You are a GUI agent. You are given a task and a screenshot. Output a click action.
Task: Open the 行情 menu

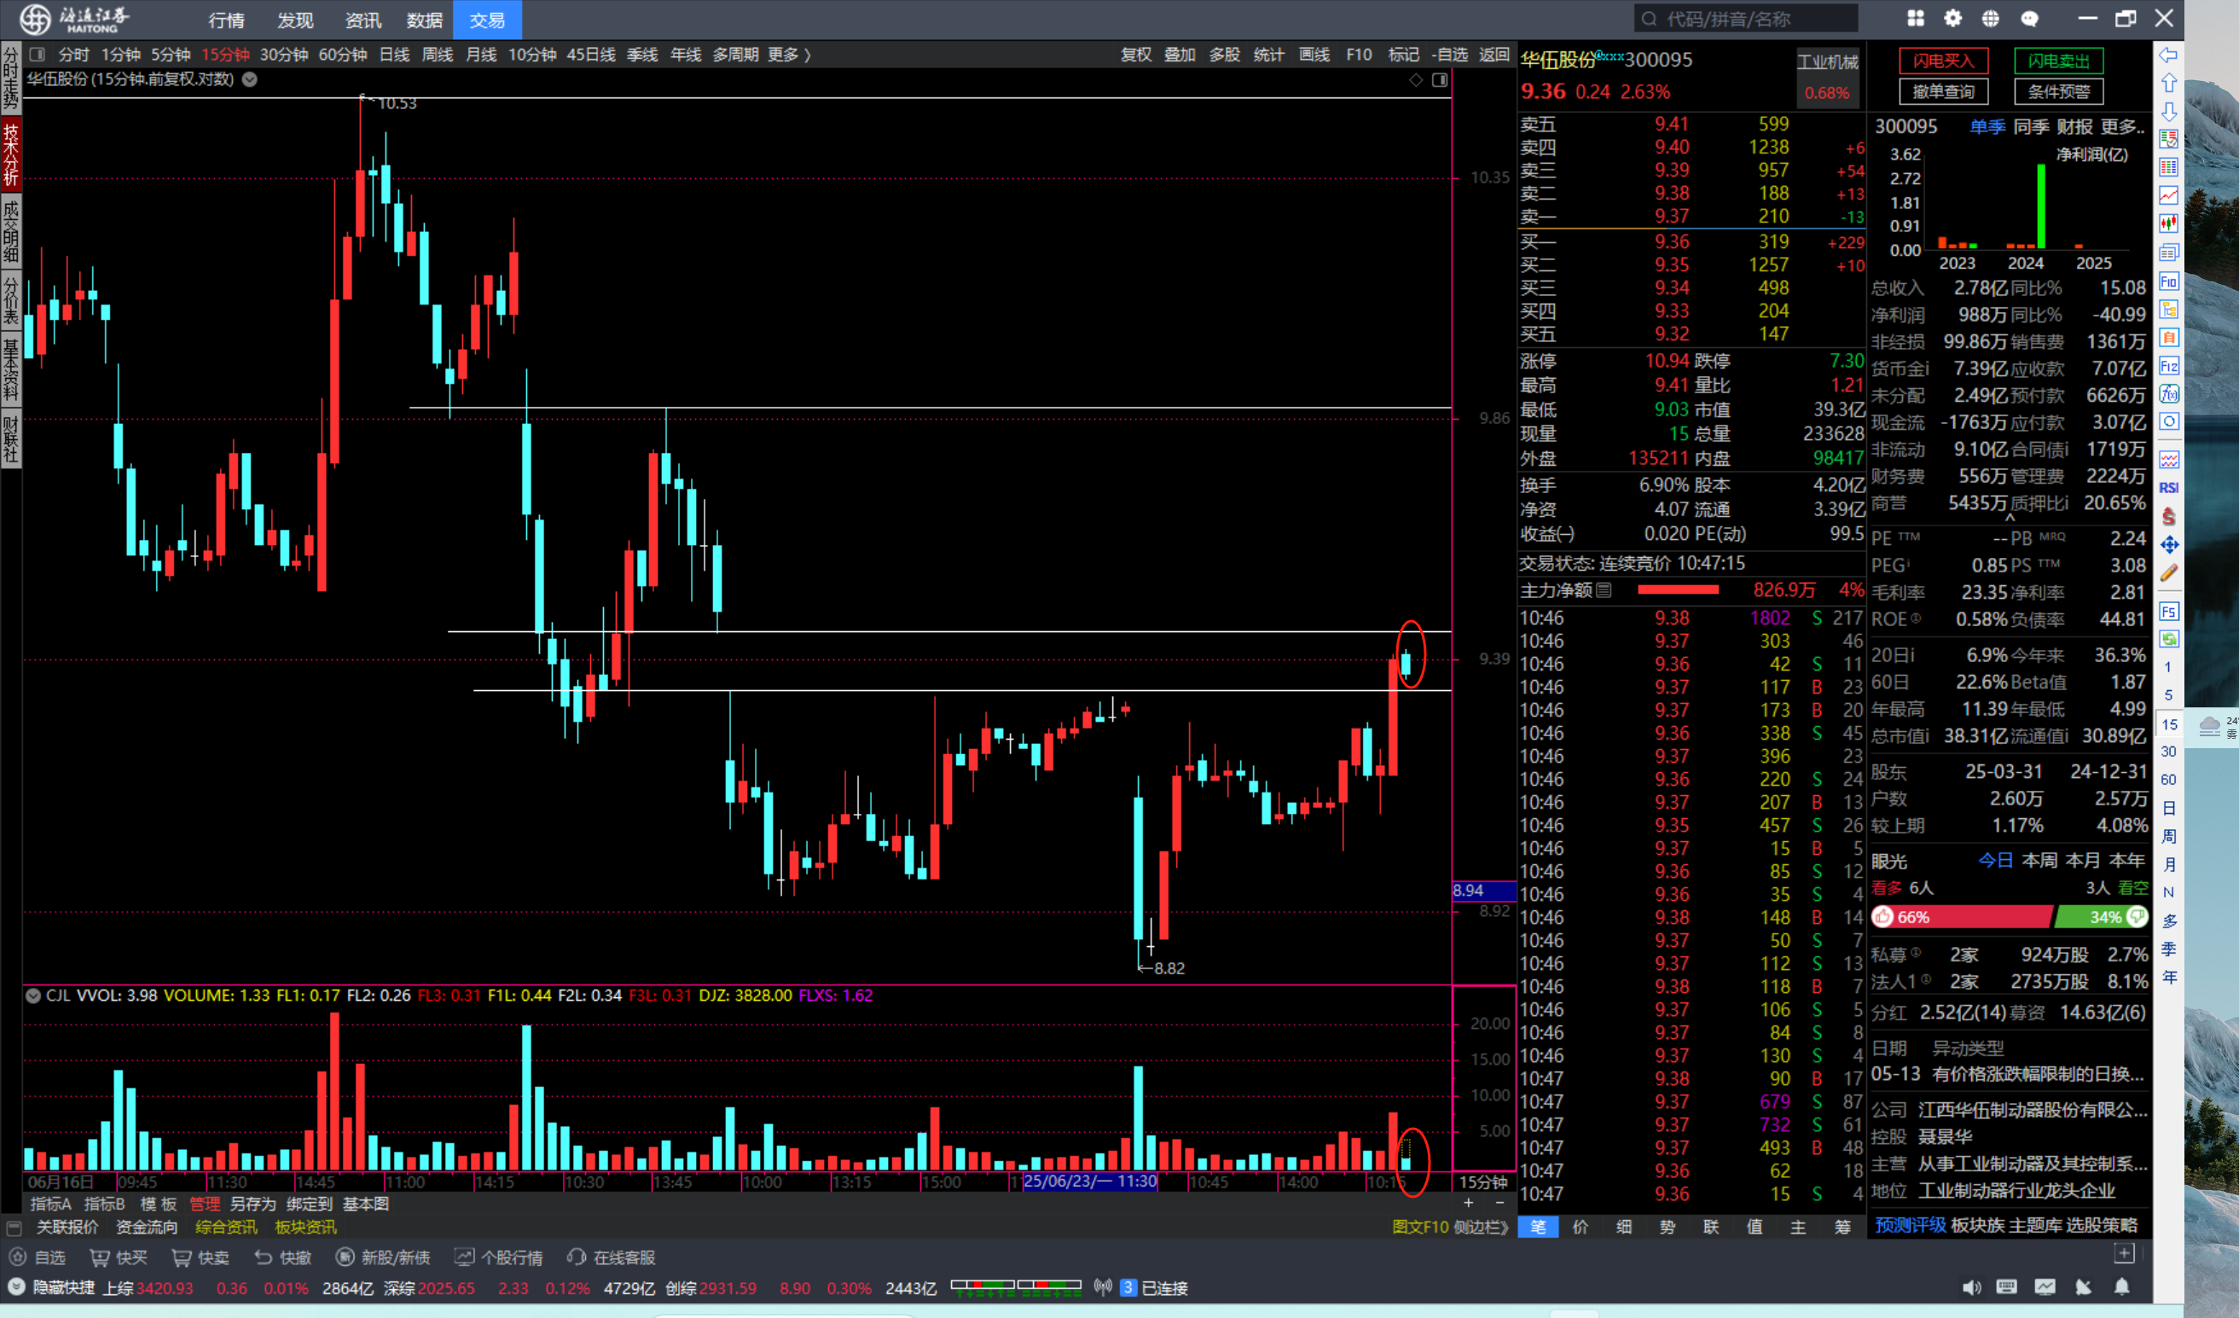(227, 20)
